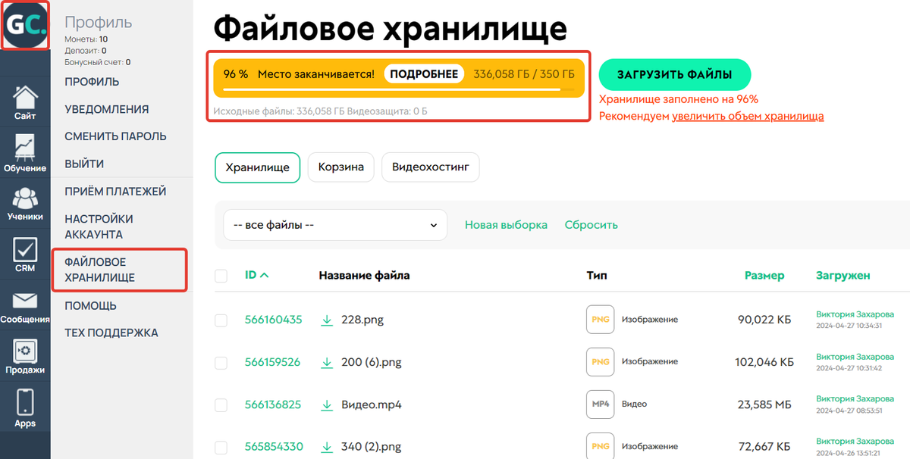Click PNG type icon for 340 (2).png
The width and height of the screenshot is (910, 459).
pos(601,446)
